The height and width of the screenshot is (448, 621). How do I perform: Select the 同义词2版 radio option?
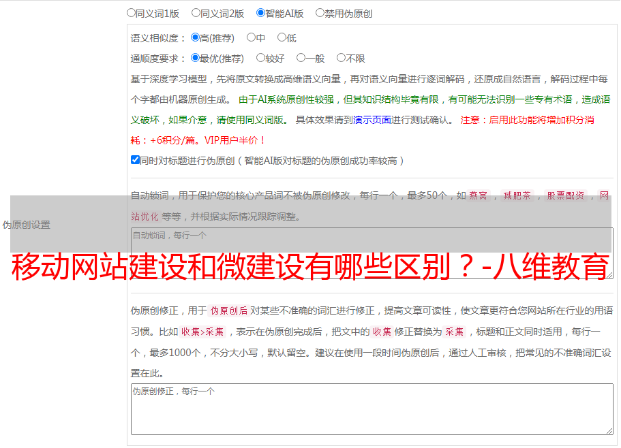(196, 13)
